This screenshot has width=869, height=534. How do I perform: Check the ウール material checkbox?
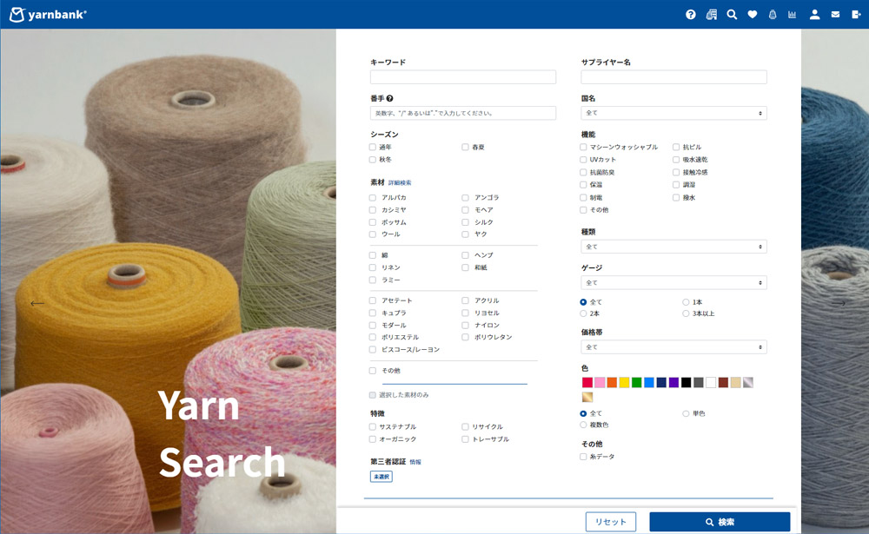[x=372, y=234]
